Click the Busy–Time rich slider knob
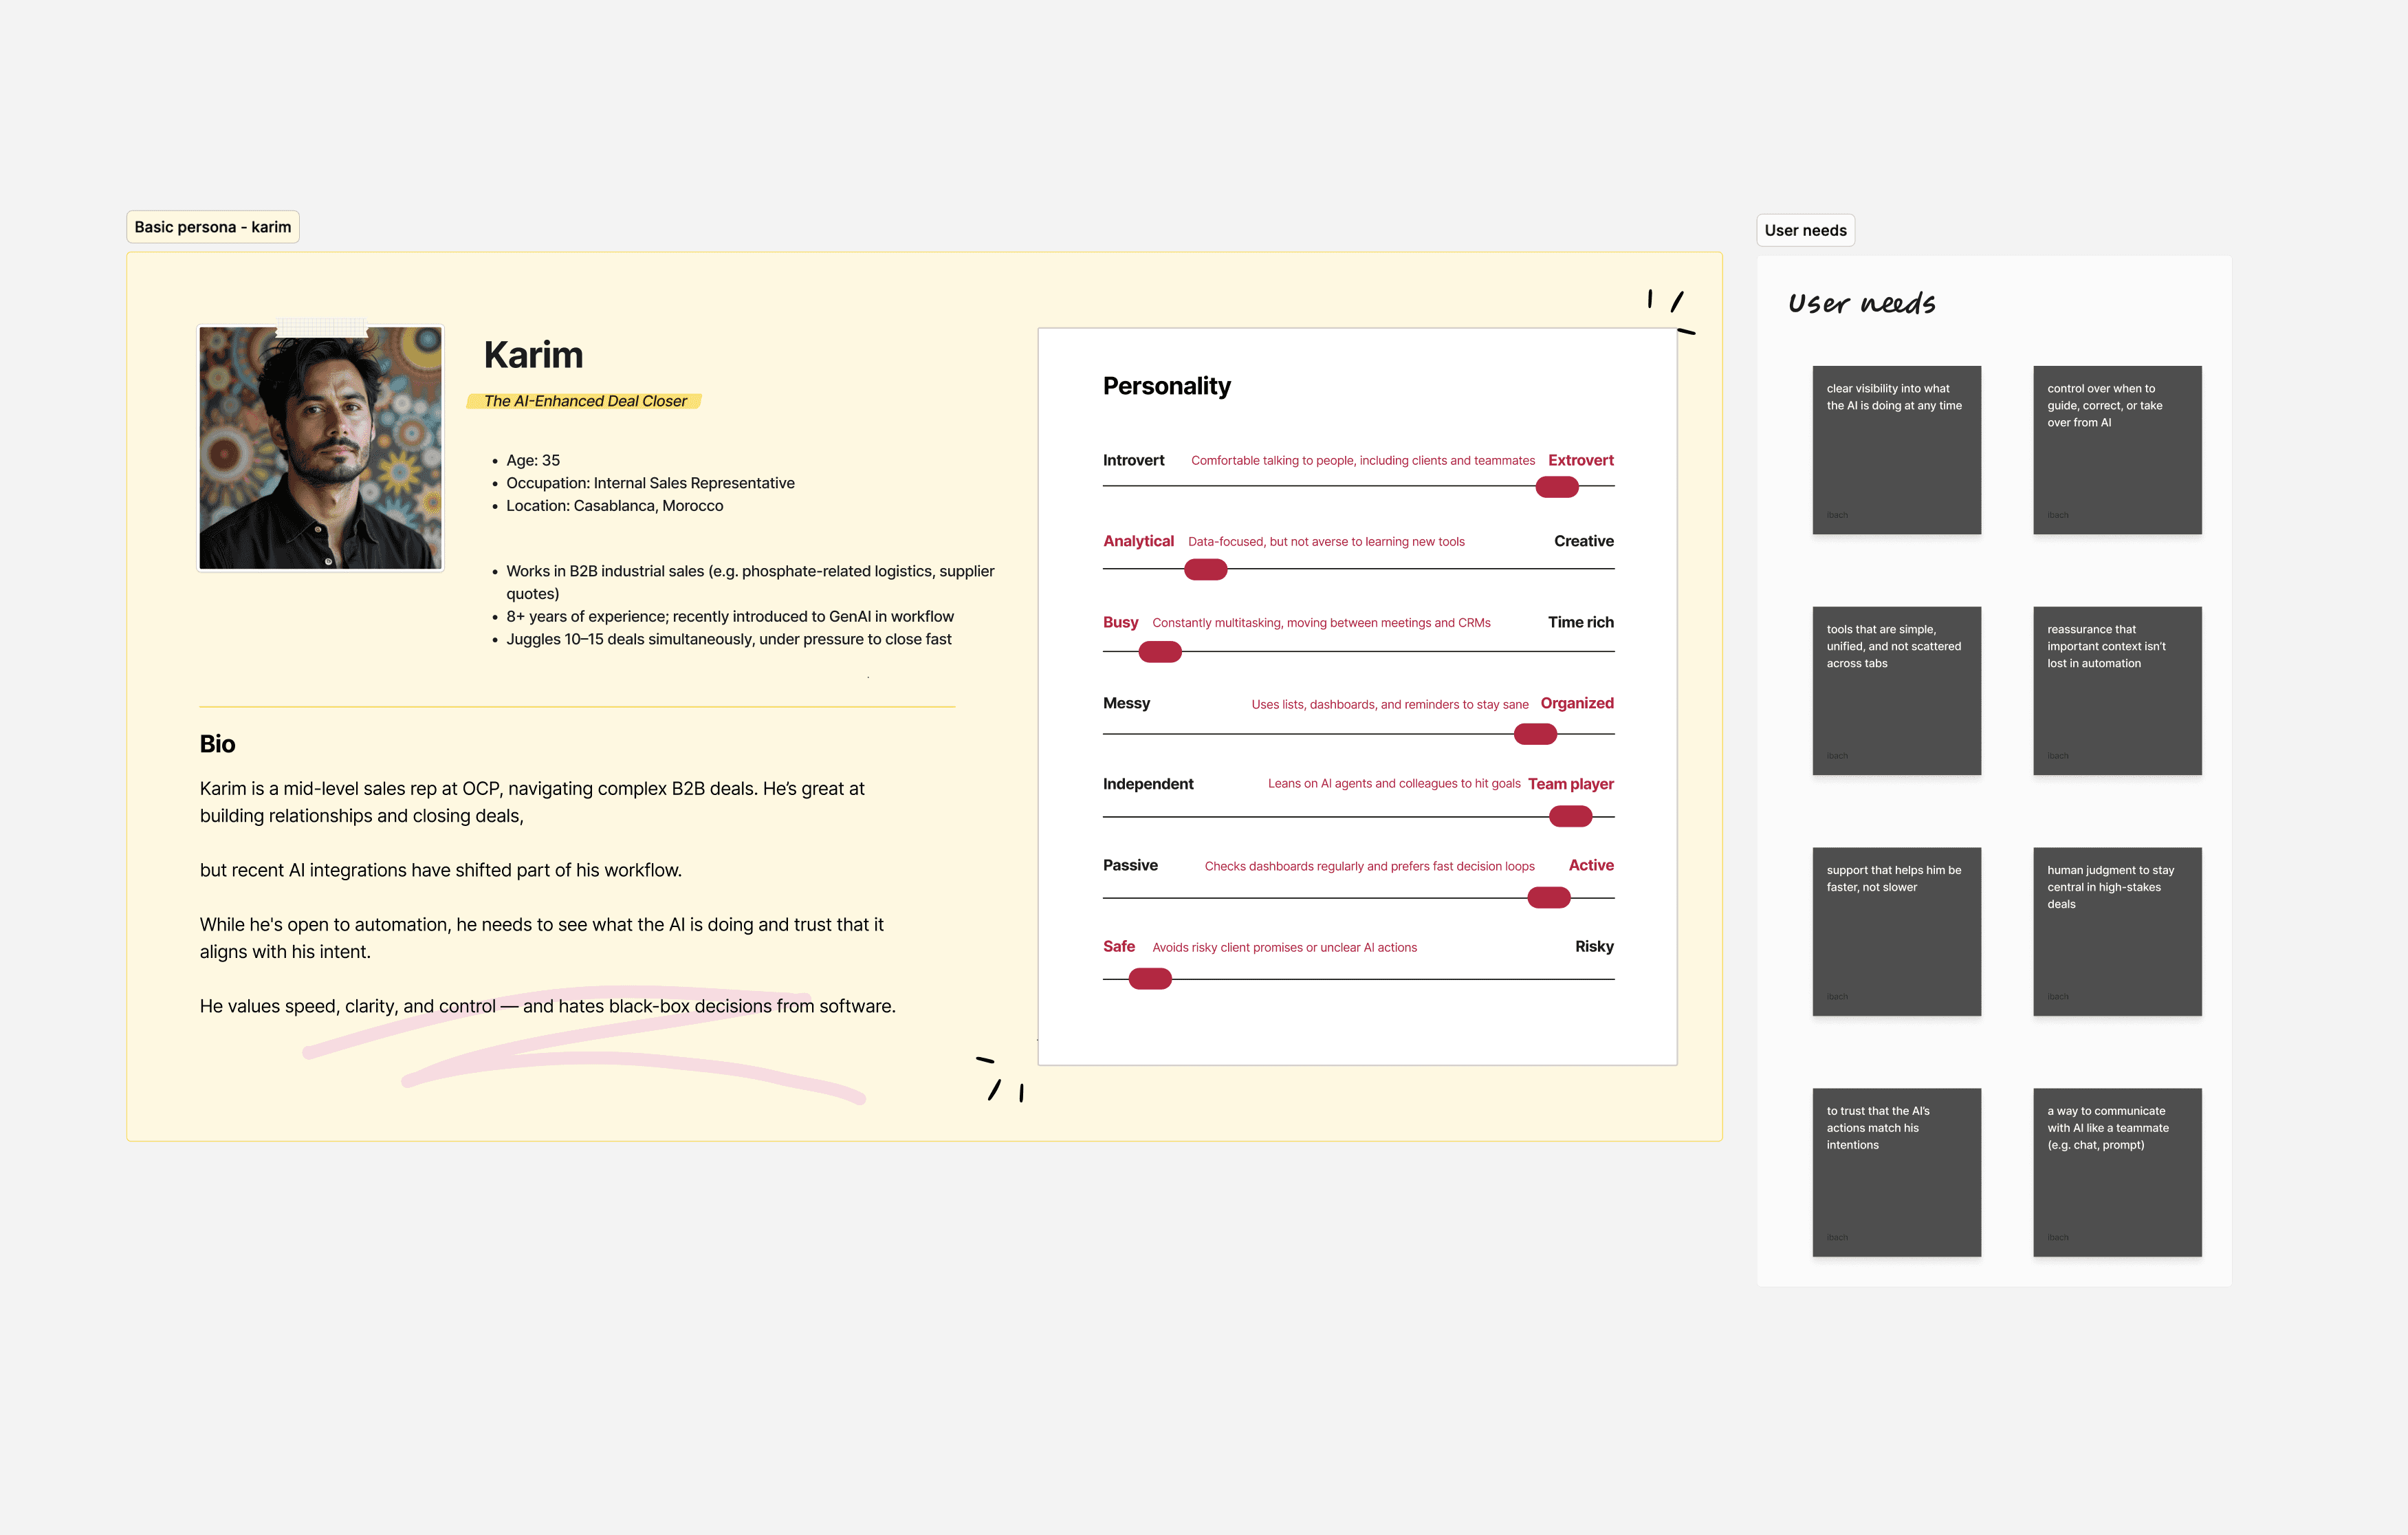The image size is (2408, 1535). pos(1160,652)
